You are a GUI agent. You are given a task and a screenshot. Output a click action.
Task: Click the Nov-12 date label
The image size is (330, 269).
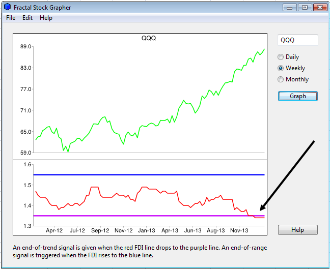click(124, 230)
